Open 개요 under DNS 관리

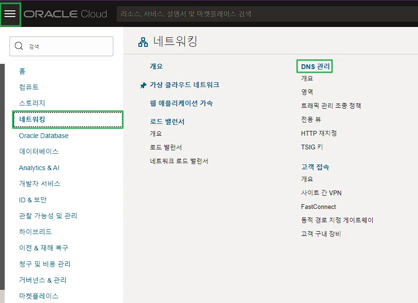click(307, 78)
